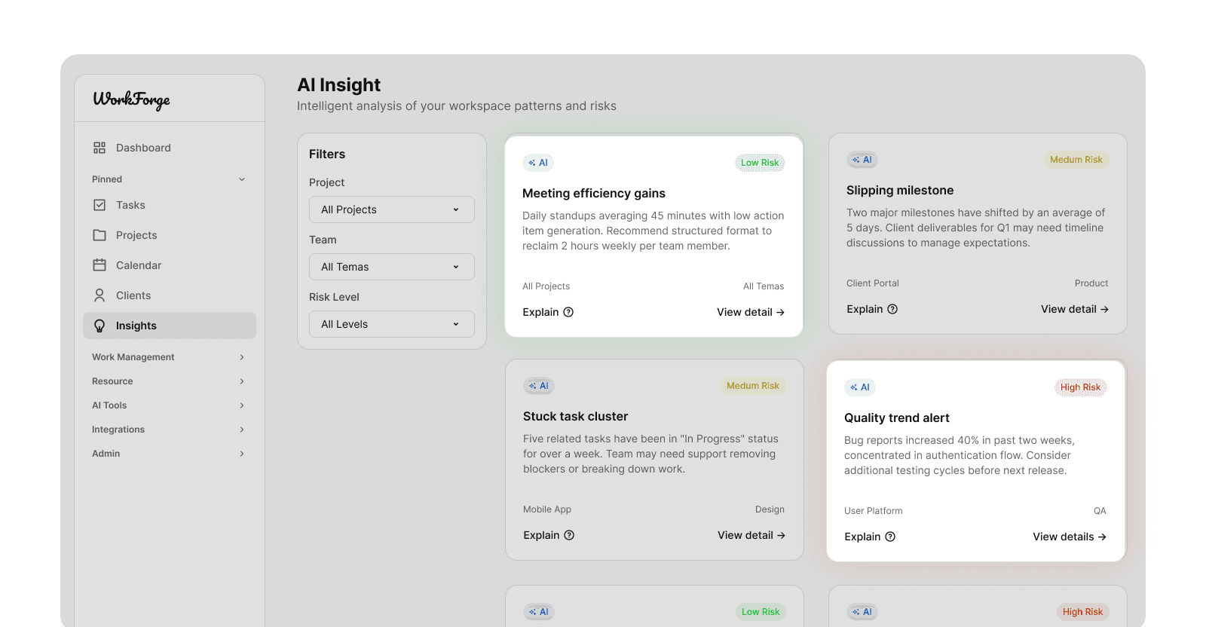View detail of Stuck task cluster
Screen dimensions: 1206x627
pyautogui.click(x=751, y=535)
